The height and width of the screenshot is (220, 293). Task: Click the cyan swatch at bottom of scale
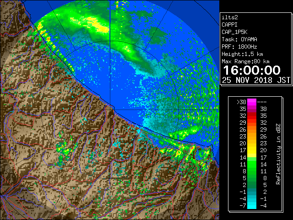click(x=252, y=205)
